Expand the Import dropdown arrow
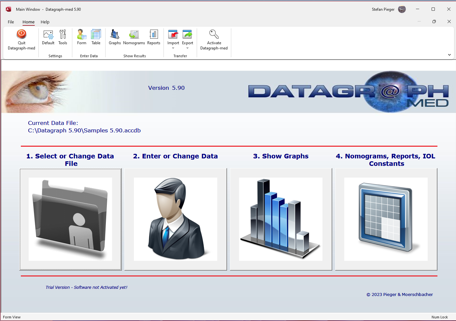456x321 pixels. click(x=173, y=48)
